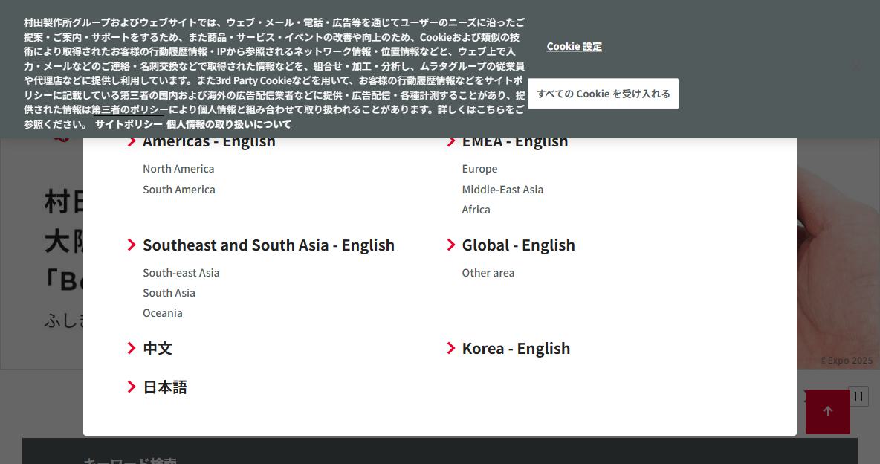Open the サイトポリシー link
880x464 pixels.
(129, 123)
